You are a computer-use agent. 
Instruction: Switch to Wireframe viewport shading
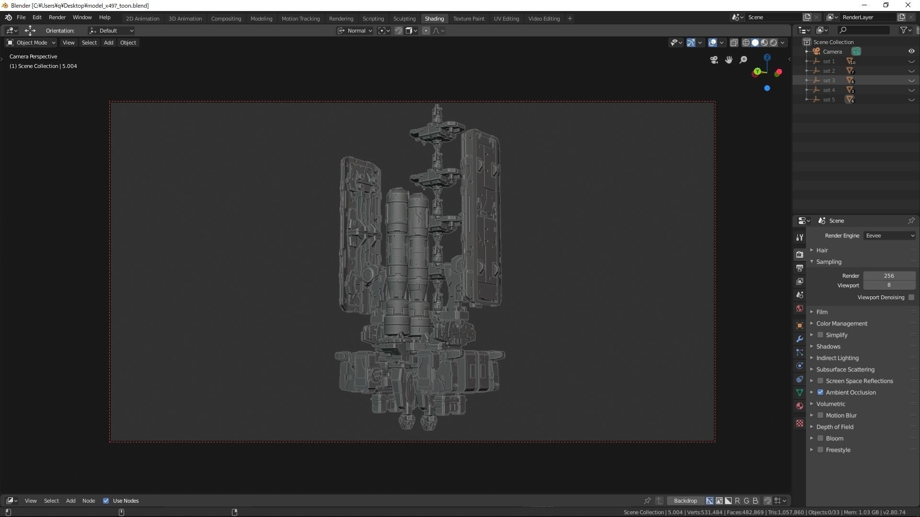pyautogui.click(x=746, y=43)
